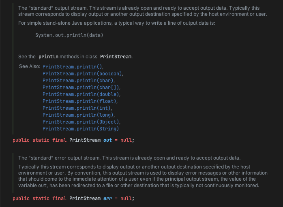Click the null value assigned to out
The height and width of the screenshot is (207, 283).
pyautogui.click(x=126, y=140)
